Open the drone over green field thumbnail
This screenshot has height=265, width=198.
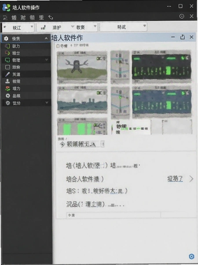[x=82, y=67]
